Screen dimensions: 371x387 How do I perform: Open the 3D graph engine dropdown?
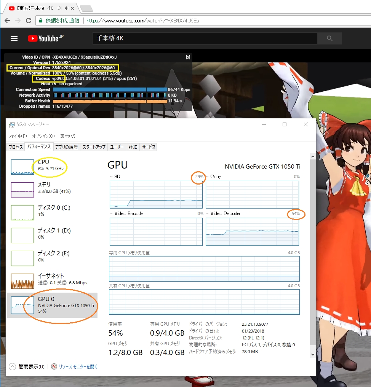[111, 177]
